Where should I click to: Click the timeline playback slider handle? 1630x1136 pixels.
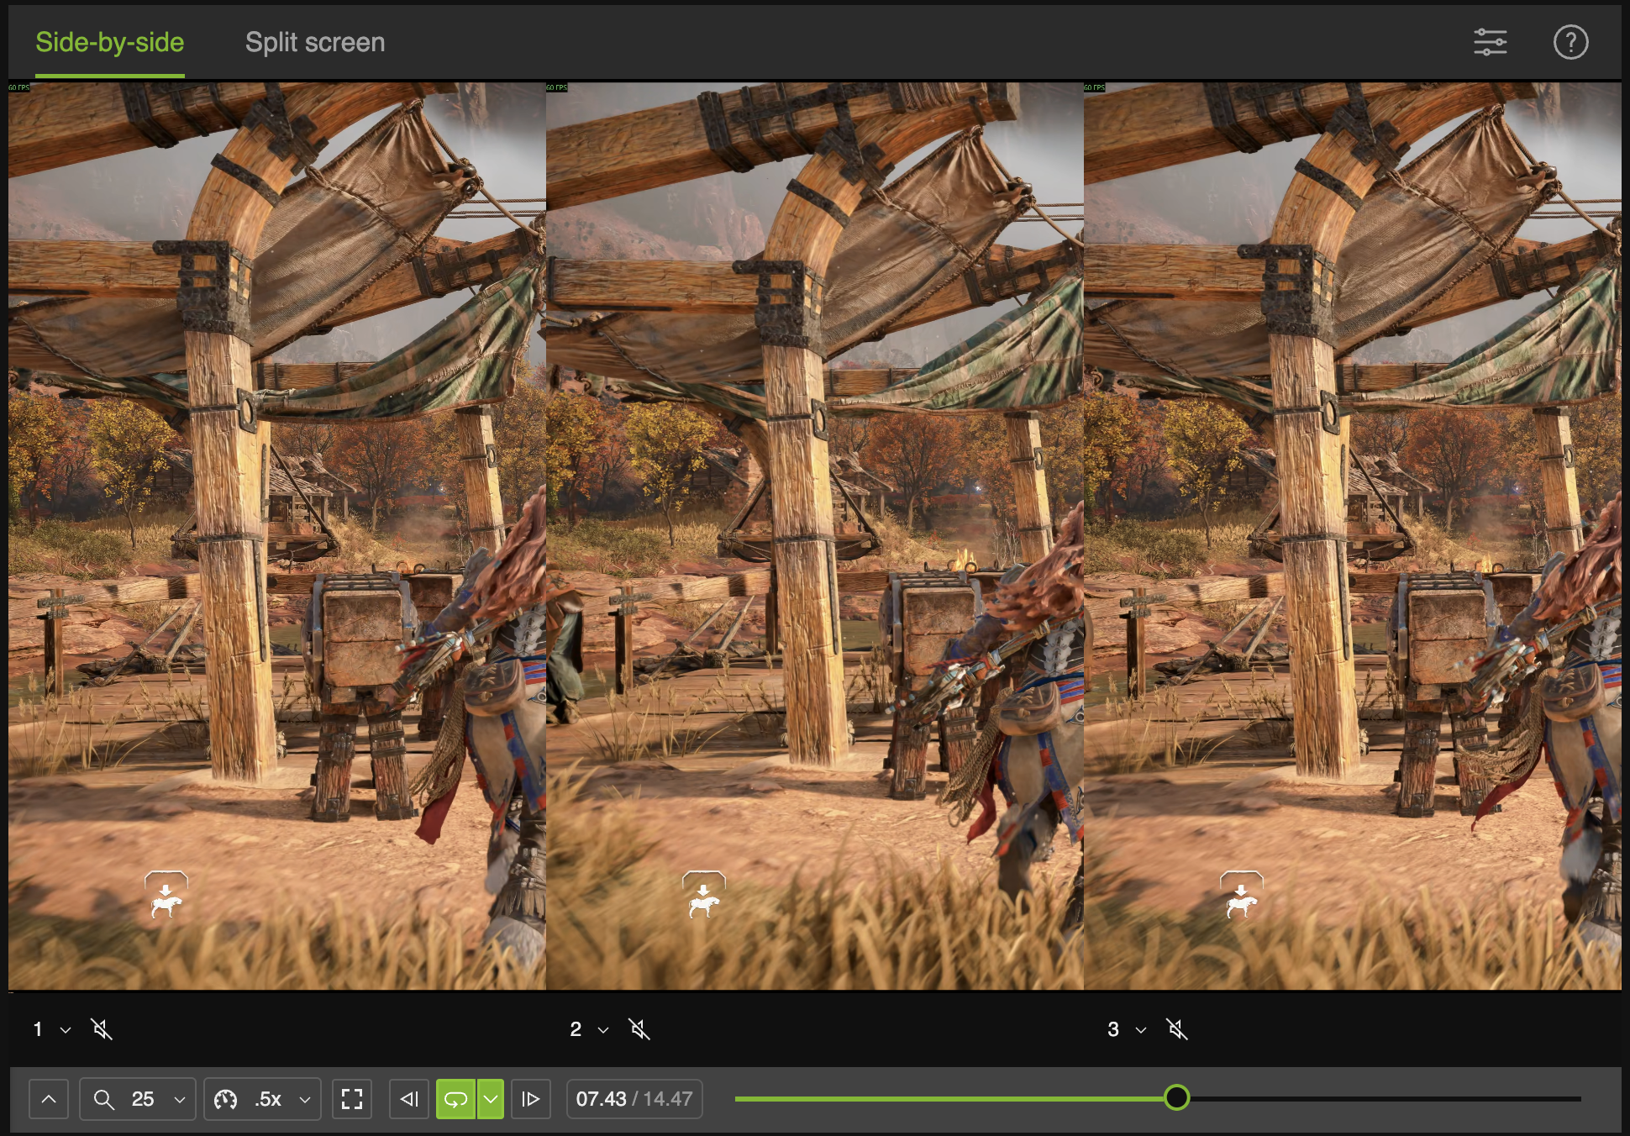[1178, 1097]
